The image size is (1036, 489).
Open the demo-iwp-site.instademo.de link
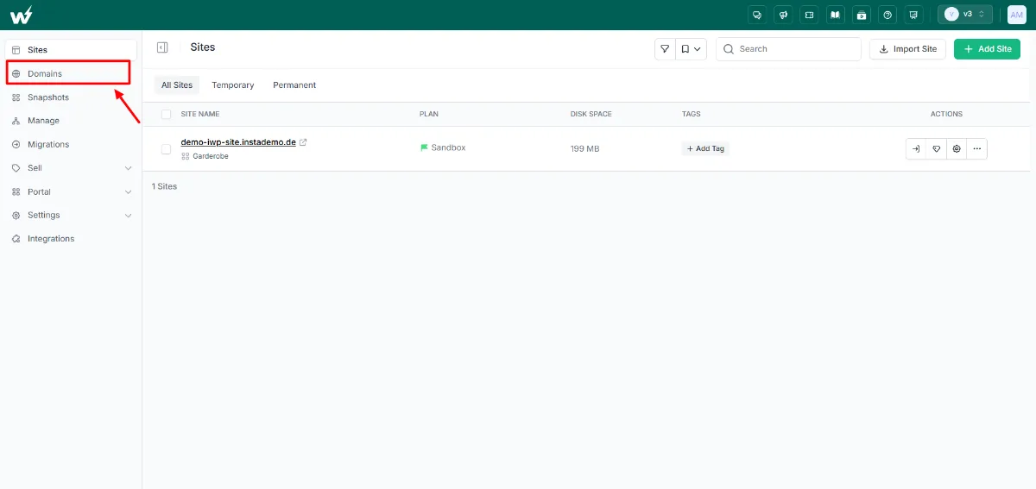click(238, 142)
